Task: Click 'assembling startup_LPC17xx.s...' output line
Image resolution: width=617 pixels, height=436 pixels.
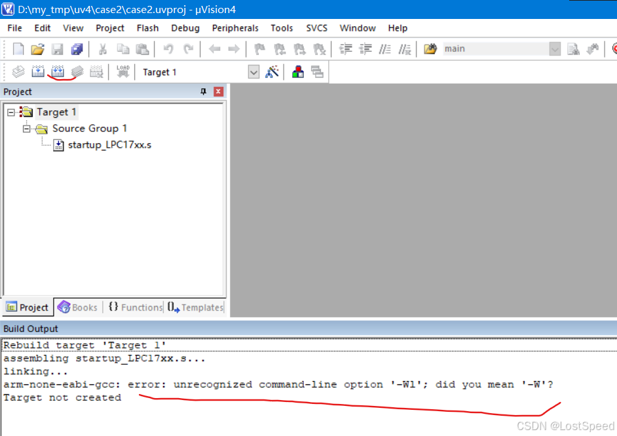Action: (x=104, y=358)
